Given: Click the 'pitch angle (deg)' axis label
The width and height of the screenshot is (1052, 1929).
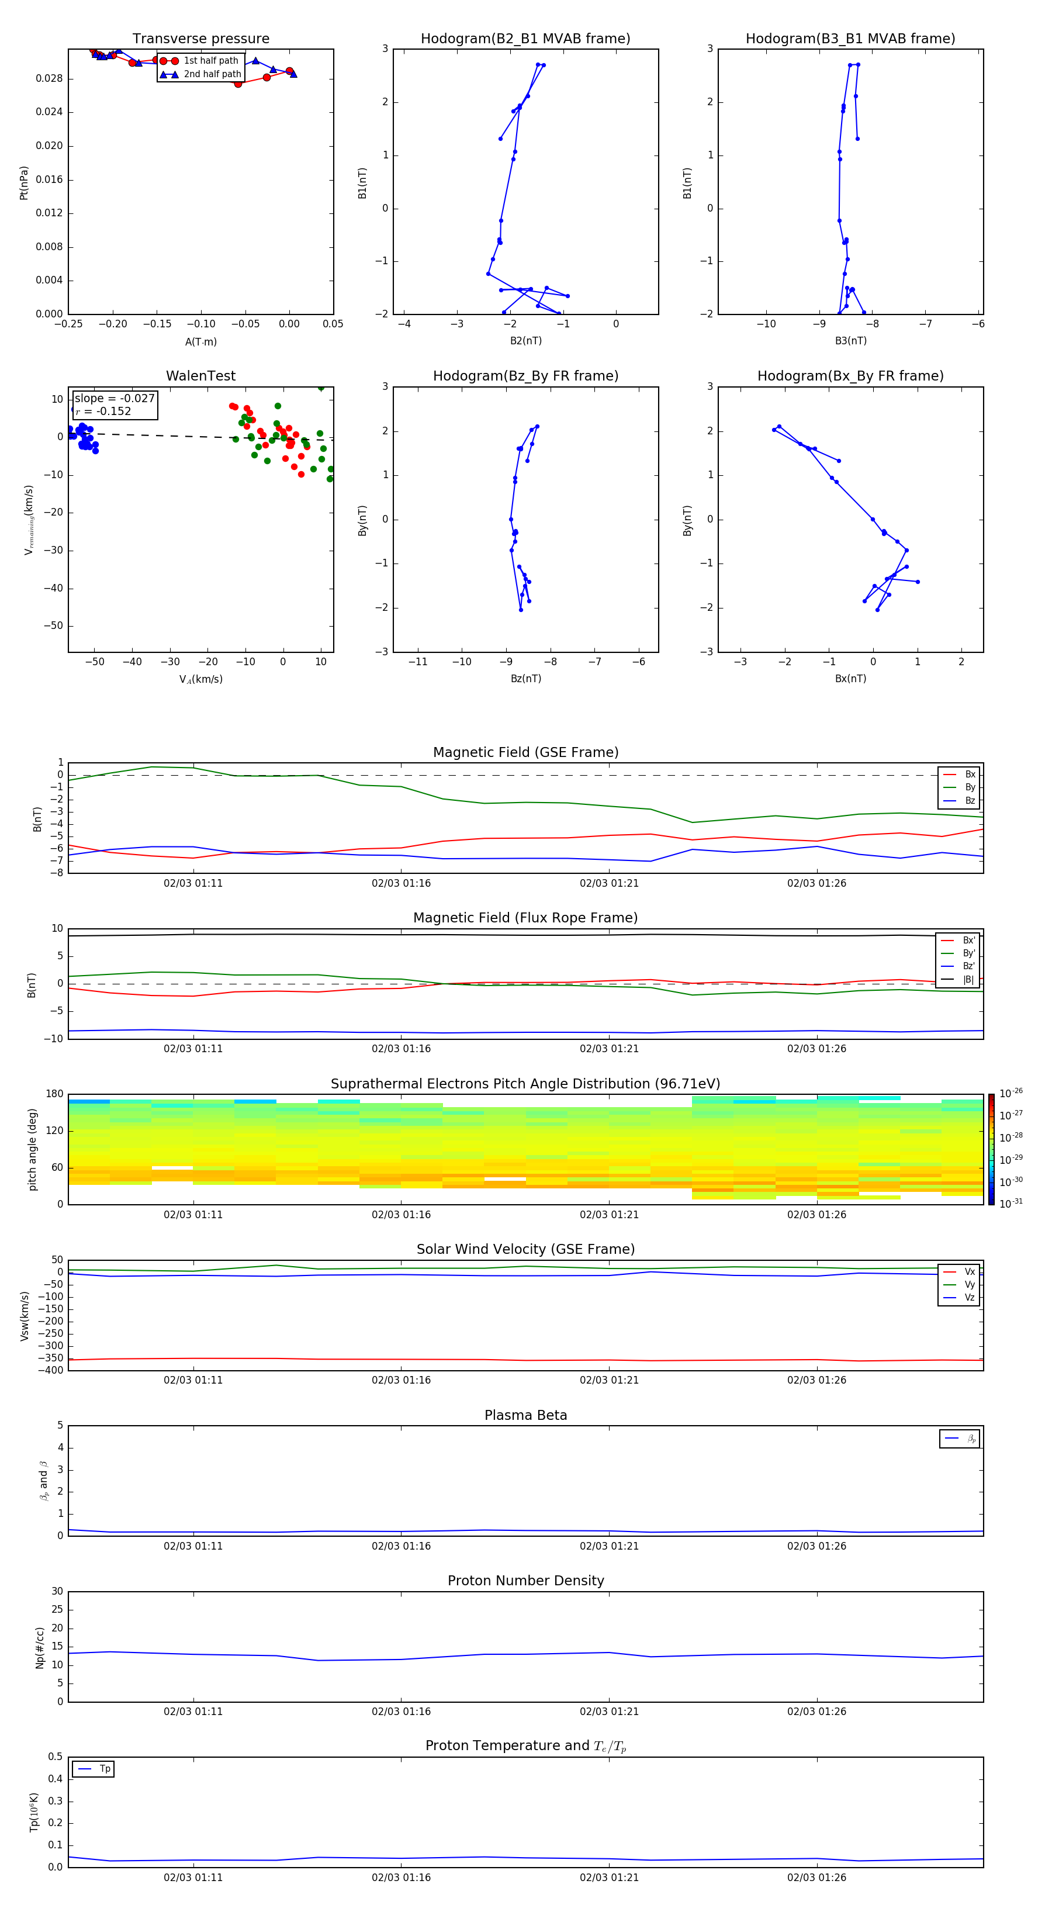Looking at the screenshot, I should (32, 1149).
